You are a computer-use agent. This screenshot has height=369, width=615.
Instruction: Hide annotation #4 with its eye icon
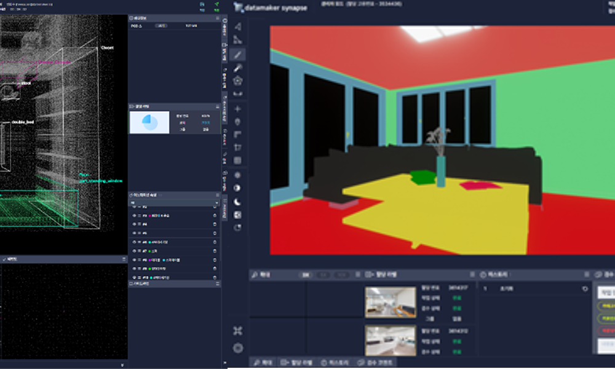pyautogui.click(x=134, y=224)
